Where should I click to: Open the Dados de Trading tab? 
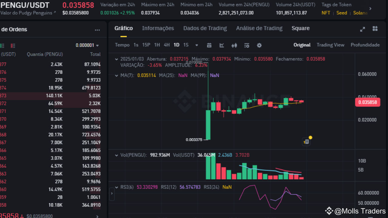coord(205,28)
